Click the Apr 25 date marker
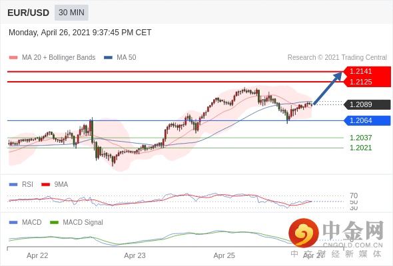The width and height of the screenshot is (393, 266). pyautogui.click(x=224, y=255)
